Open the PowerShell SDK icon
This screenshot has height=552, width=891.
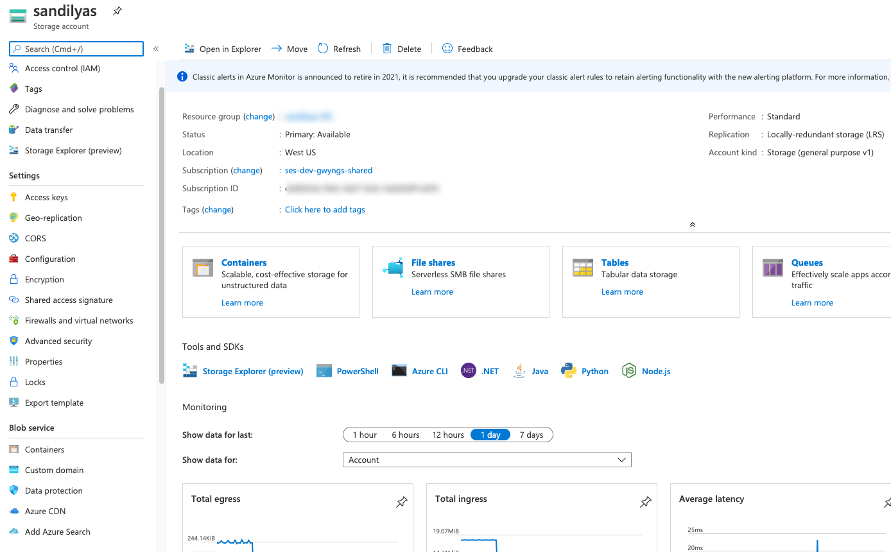tap(324, 371)
